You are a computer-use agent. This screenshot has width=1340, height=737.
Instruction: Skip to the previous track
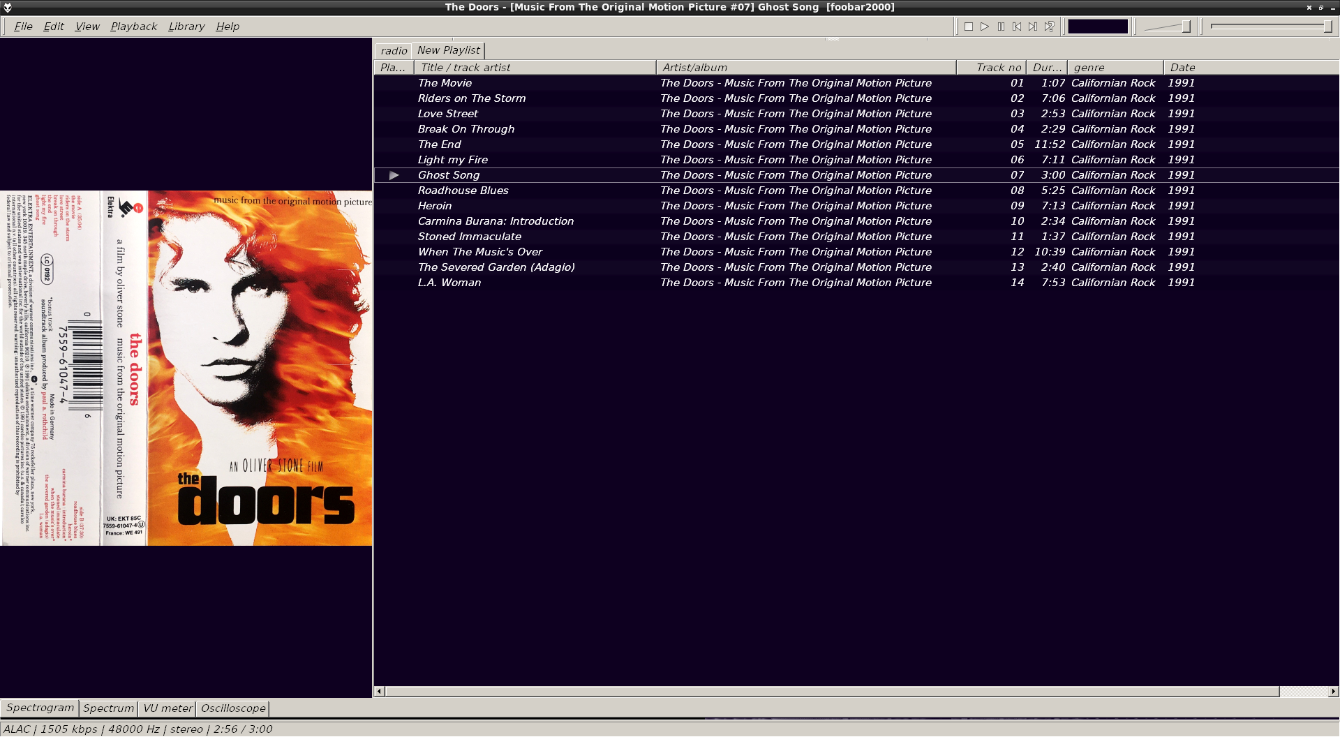click(x=1017, y=27)
